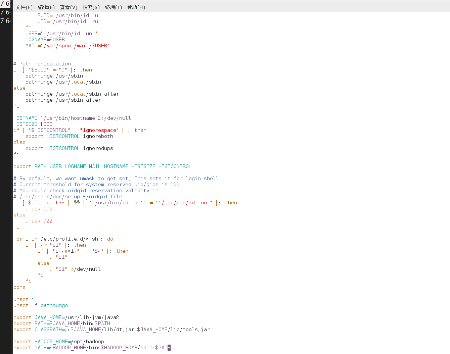This screenshot has height=354, width=450.
Task: Click the '# By default, we want umask' comment
Action: click(x=116, y=179)
